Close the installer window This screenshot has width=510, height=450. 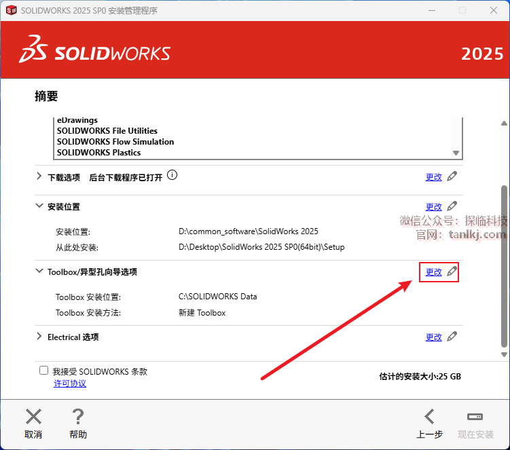pyautogui.click(x=494, y=10)
